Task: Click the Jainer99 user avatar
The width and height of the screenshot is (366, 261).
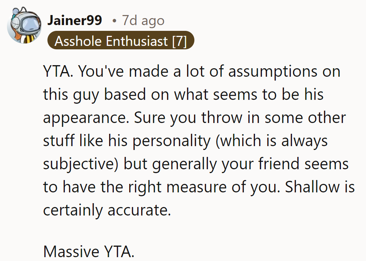Action: (25, 27)
